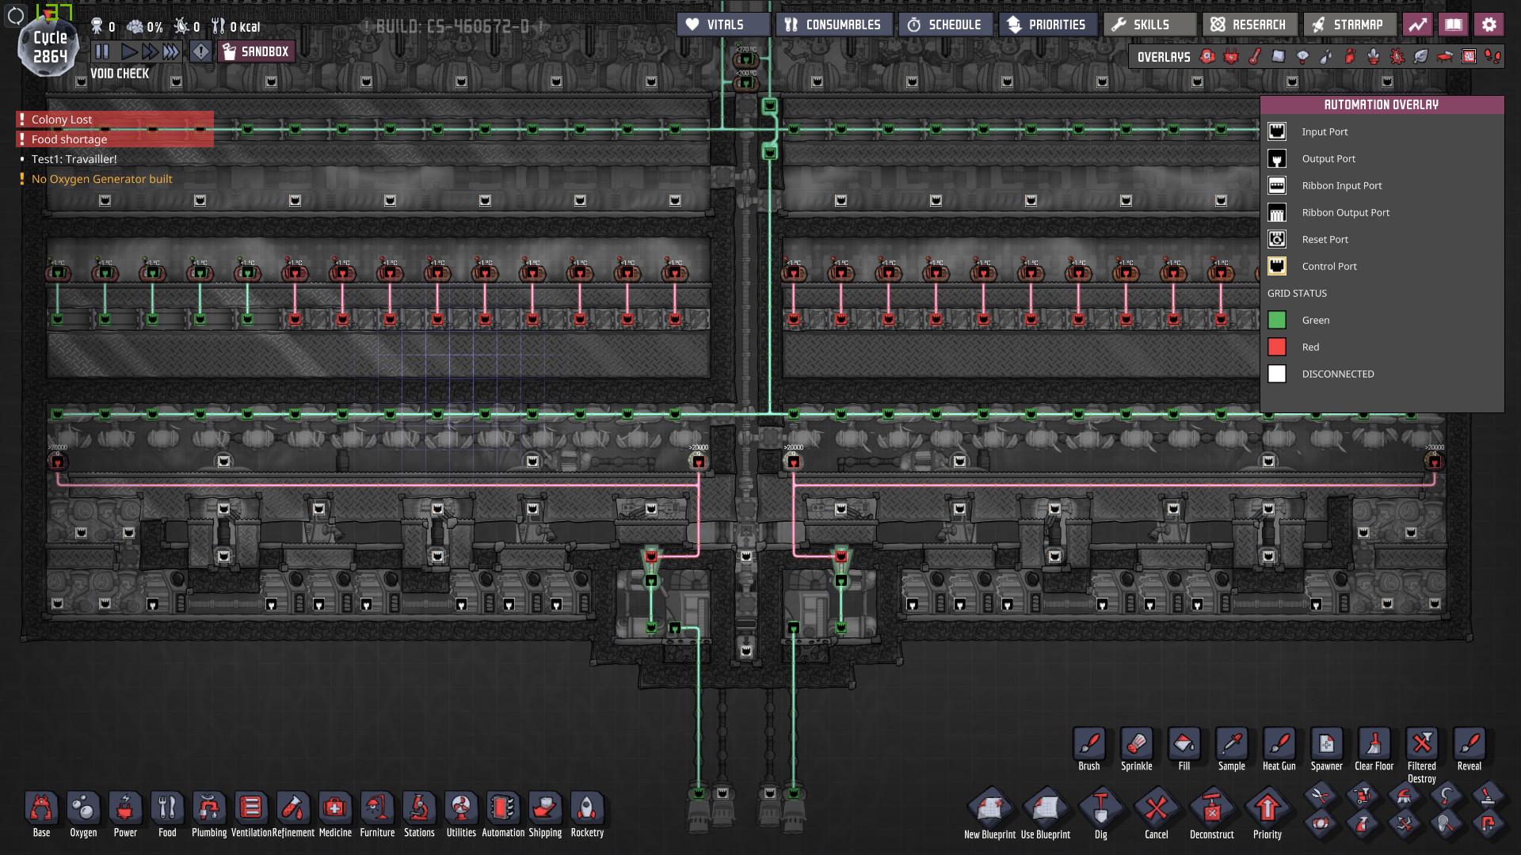Image resolution: width=1521 pixels, height=855 pixels.
Task: Open the Power overlay icon
Action: coord(1231,56)
